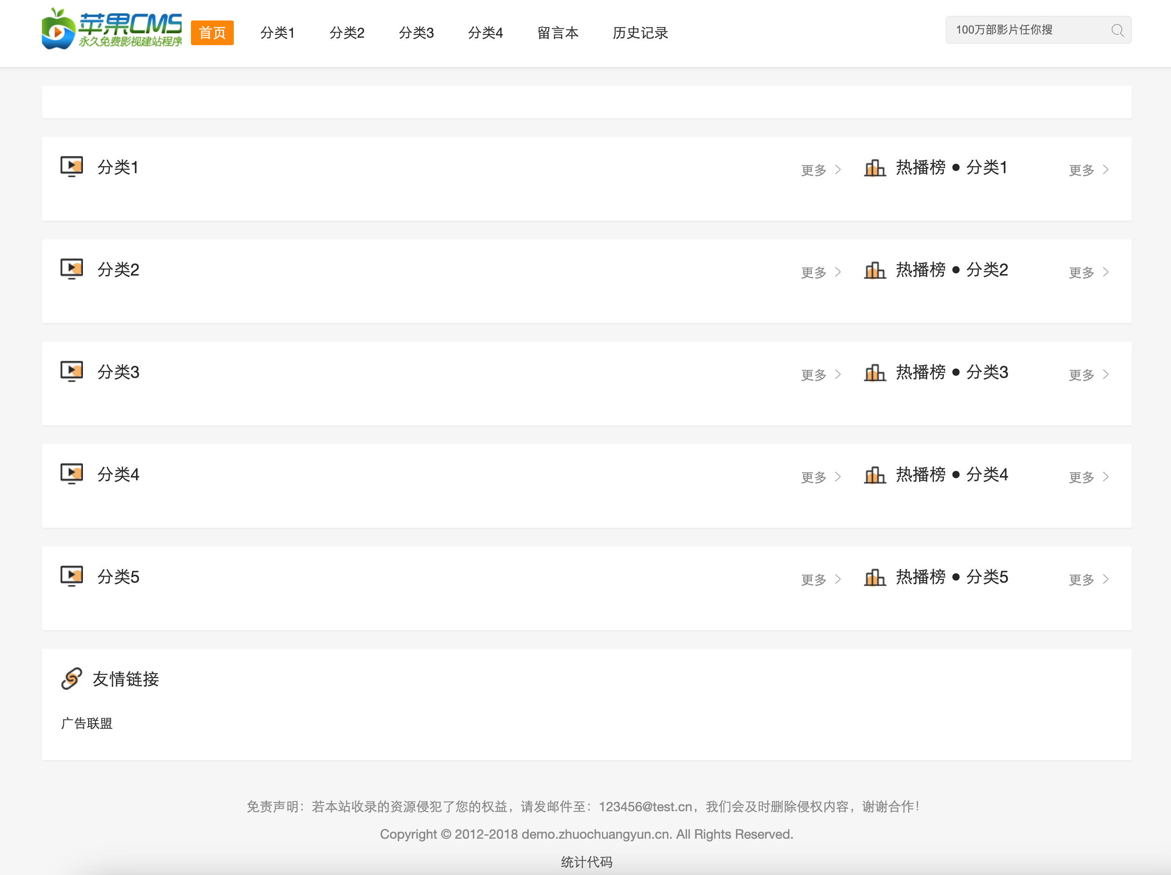The width and height of the screenshot is (1171, 875).
Task: Go to 分类4 in the navigation bar
Action: 485,33
